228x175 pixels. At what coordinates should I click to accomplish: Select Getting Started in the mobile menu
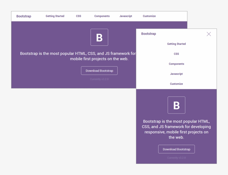[x=177, y=44]
